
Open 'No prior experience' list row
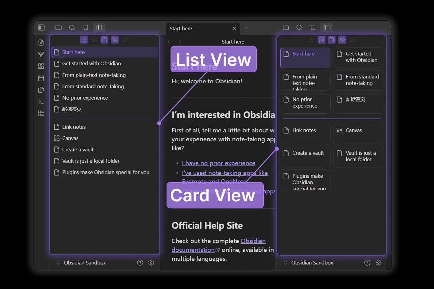105,98
